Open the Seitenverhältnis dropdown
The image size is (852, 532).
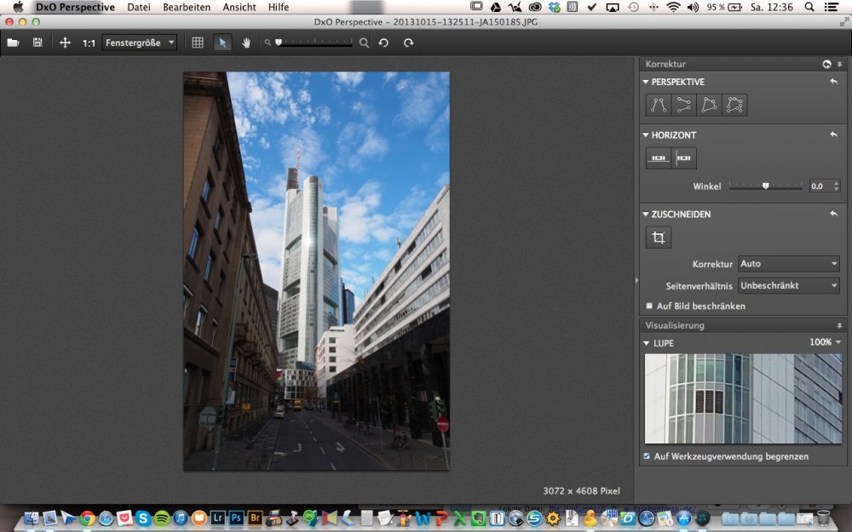tap(788, 285)
